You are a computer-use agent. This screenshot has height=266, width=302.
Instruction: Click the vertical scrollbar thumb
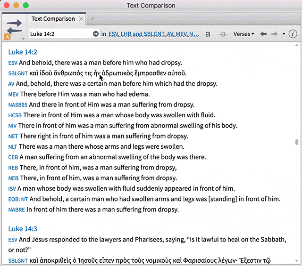click(x=297, y=142)
